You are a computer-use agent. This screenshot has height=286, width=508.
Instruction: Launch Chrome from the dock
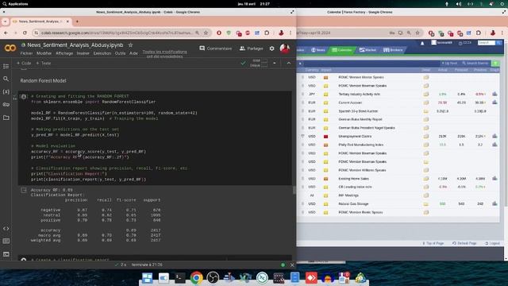(x=196, y=278)
